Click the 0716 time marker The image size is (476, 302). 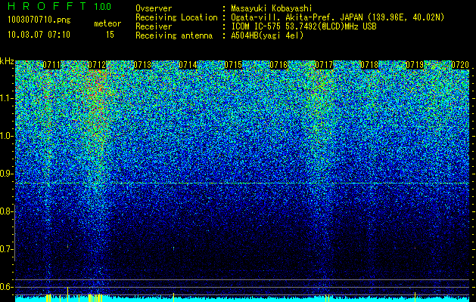click(278, 65)
